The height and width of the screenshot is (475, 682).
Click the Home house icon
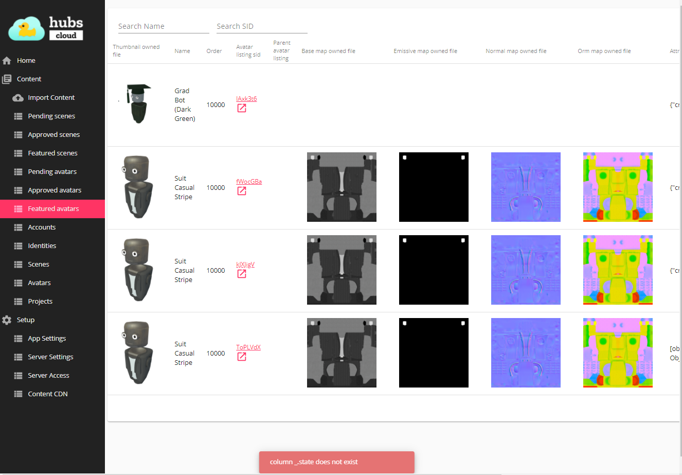[x=7, y=61]
